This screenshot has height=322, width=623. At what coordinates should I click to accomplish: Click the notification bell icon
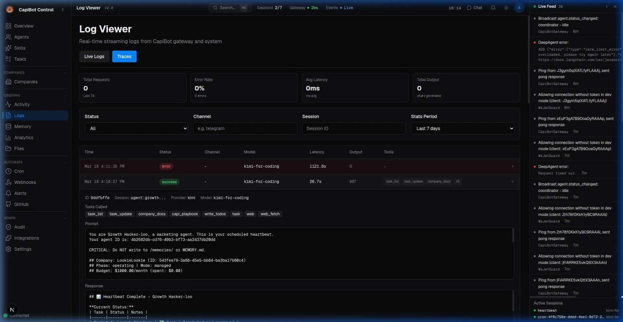[493, 8]
